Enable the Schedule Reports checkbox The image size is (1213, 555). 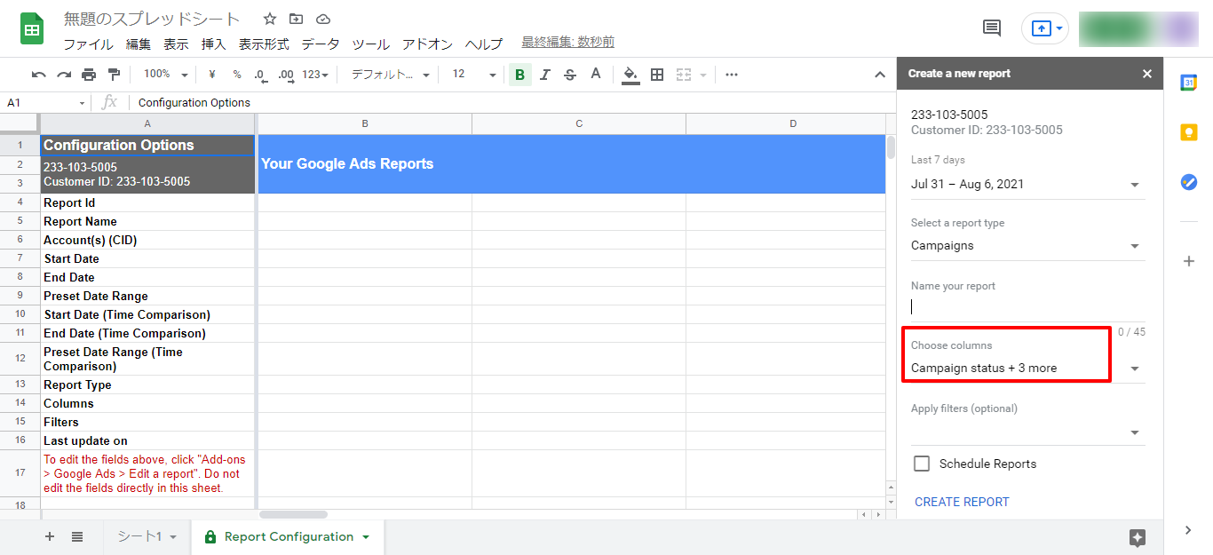pos(922,464)
